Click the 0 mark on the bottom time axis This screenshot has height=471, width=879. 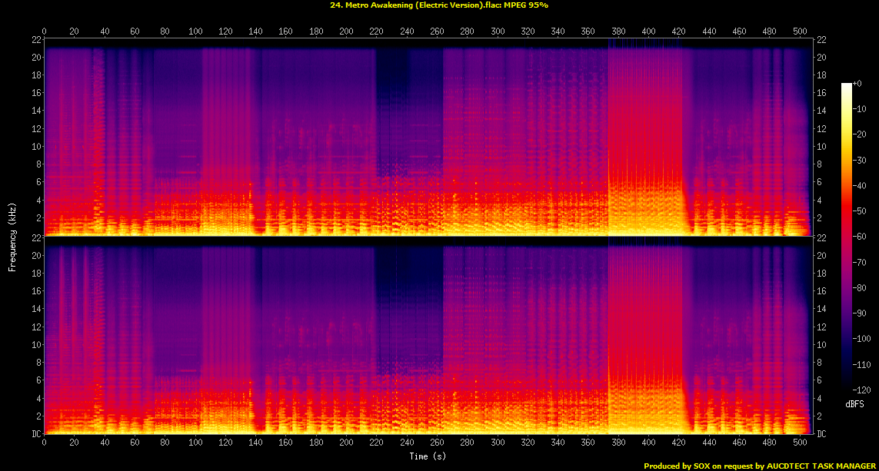coord(45,443)
